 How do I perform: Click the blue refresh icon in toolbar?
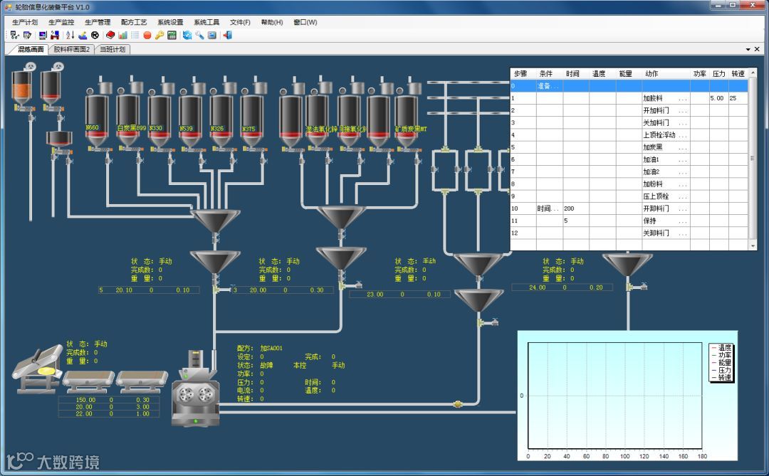(187, 35)
